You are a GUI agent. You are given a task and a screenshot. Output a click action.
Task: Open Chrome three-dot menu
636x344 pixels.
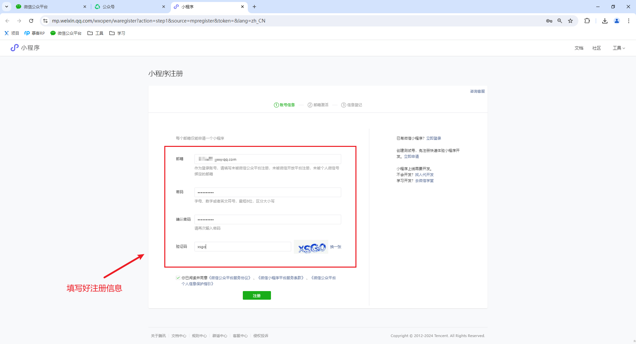[629, 21]
